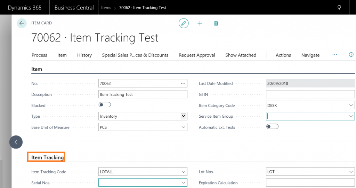The image size is (356, 188).
Task: Click the pencil edit icon
Action: [184, 23]
